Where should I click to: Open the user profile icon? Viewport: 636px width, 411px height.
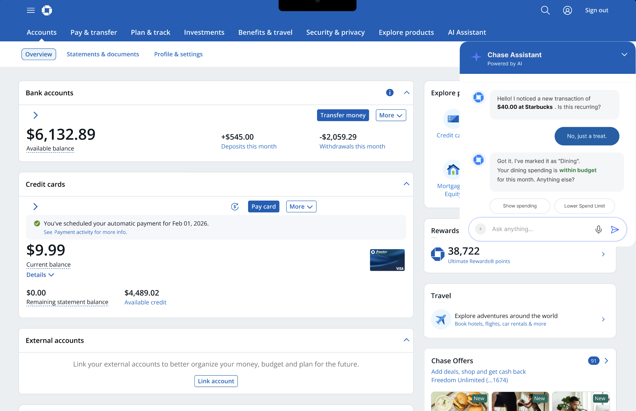coord(567,11)
